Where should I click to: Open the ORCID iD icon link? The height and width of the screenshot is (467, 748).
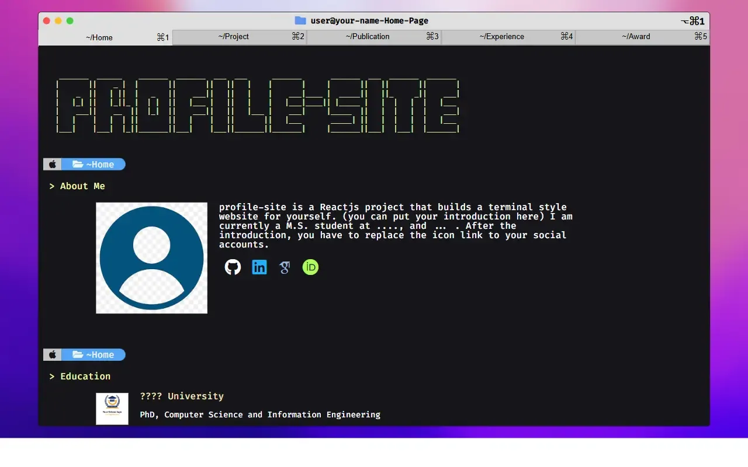pyautogui.click(x=310, y=267)
